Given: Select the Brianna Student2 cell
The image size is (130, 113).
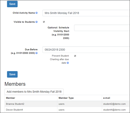Looking at the screenshot, I should (31, 104).
